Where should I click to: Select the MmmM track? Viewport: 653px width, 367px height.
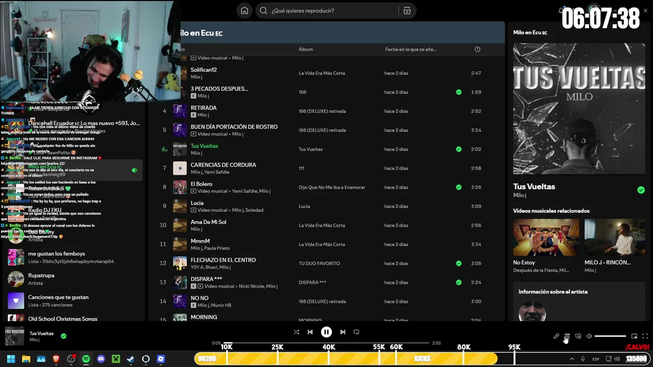tap(200, 241)
